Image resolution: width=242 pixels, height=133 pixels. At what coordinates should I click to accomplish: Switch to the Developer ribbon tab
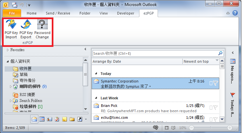pyautogui.click(x=125, y=13)
